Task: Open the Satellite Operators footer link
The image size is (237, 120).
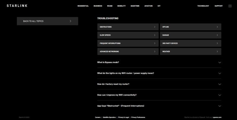Action: pyautogui.click(x=109, y=117)
